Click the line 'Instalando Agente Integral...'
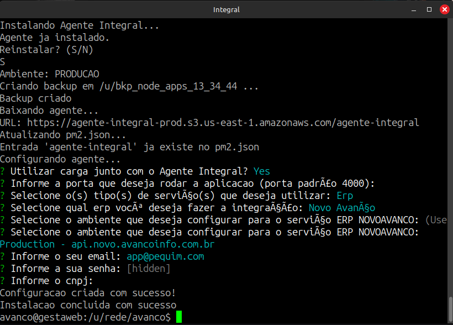Viewport: 453px width, 325px height. click(80, 25)
